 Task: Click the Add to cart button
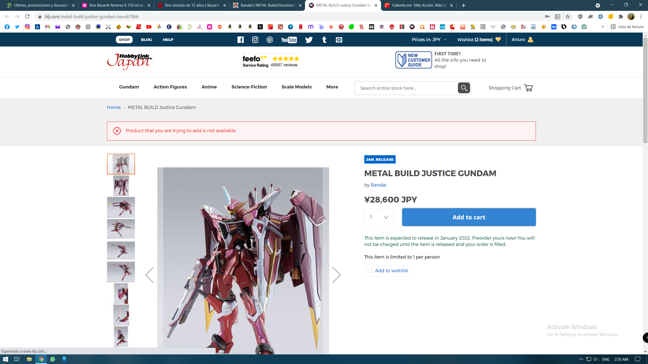469,217
